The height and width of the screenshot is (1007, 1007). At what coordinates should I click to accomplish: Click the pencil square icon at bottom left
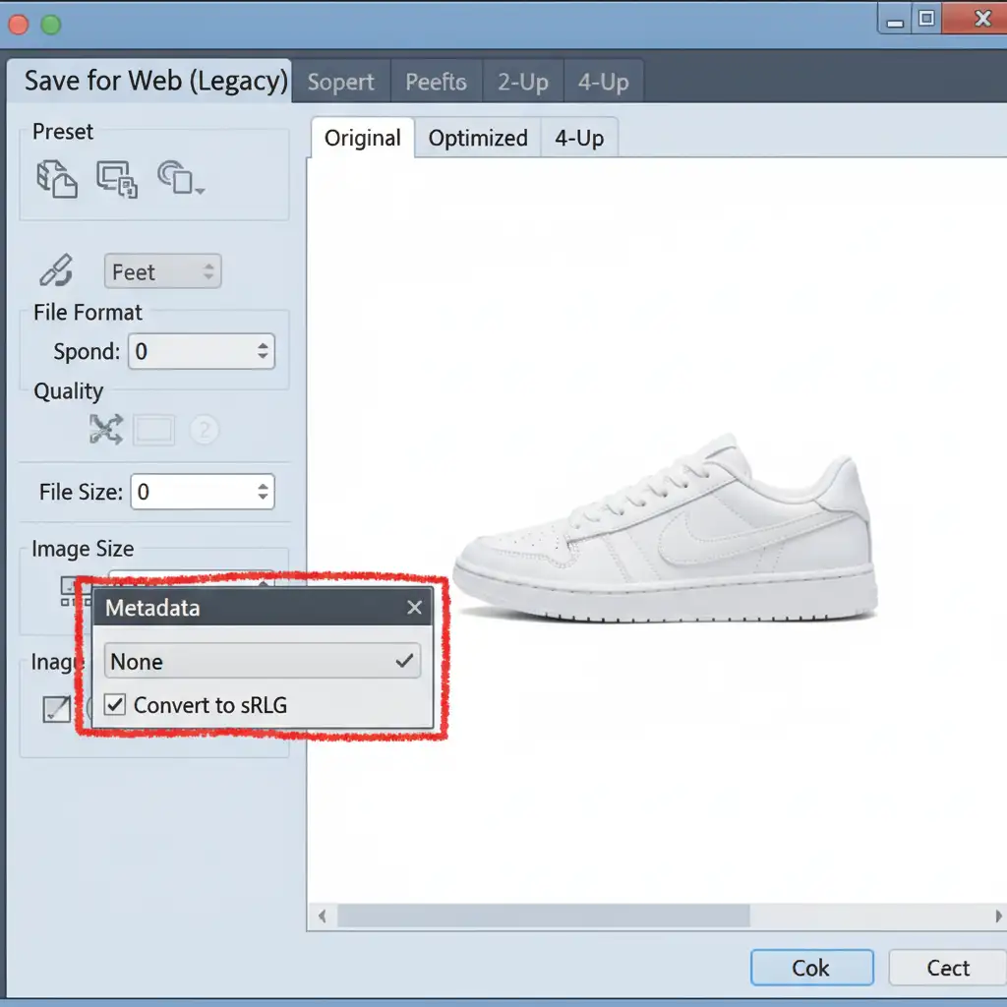(x=55, y=708)
